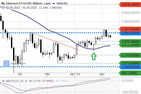Click the MACD signal value 57,99921
The image size is (141, 94).
click(48, 81)
